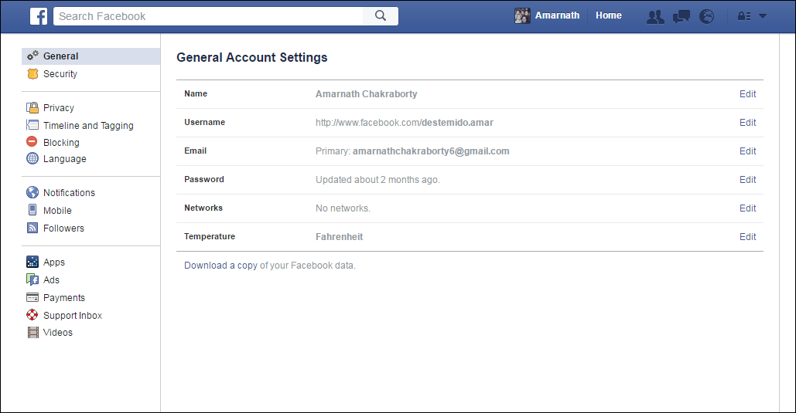
Task: Go to Home in the top bar
Action: coord(608,15)
